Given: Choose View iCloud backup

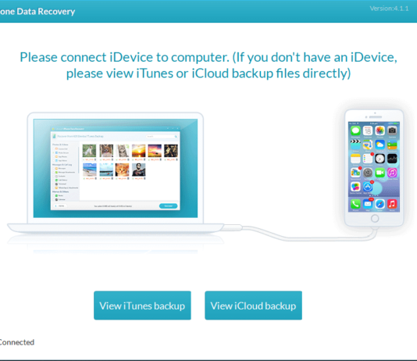Looking at the screenshot, I should click(x=253, y=306).
